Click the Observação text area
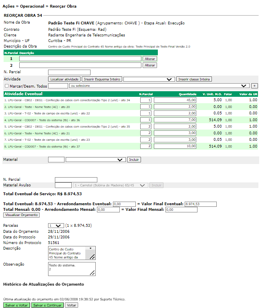This screenshot has height=308, width=266. coord(72,269)
